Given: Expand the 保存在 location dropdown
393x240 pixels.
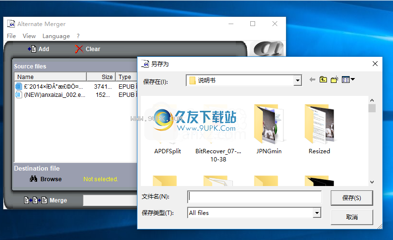Looking at the screenshot, I should 298,80.
